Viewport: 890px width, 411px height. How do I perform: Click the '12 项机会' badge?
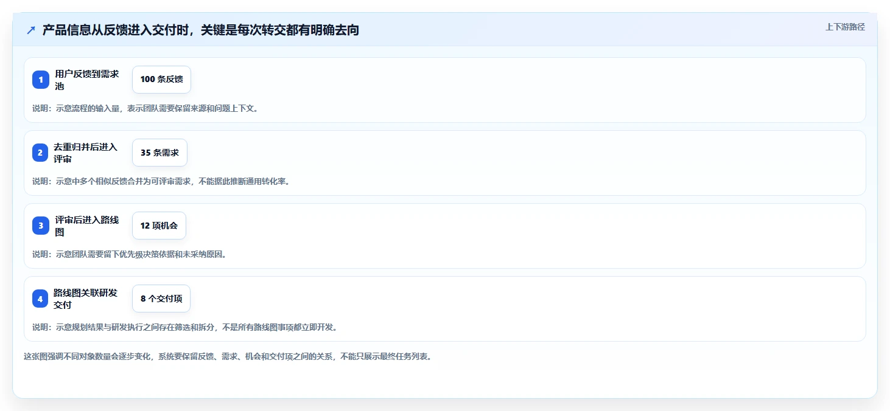159,226
